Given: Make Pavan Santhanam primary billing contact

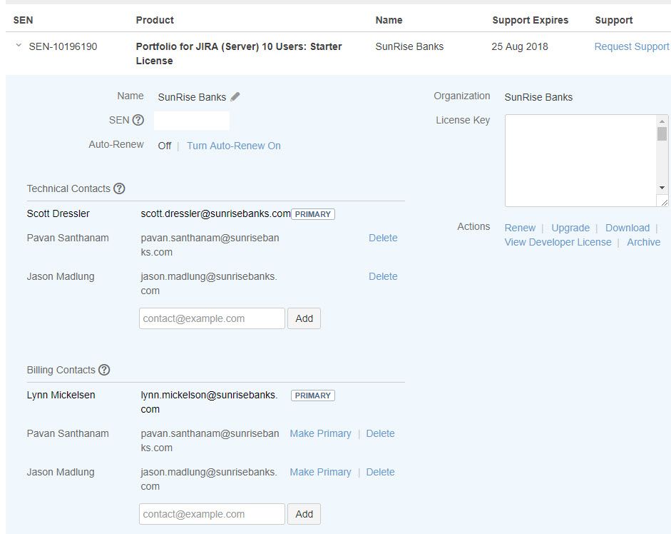Looking at the screenshot, I should (320, 433).
